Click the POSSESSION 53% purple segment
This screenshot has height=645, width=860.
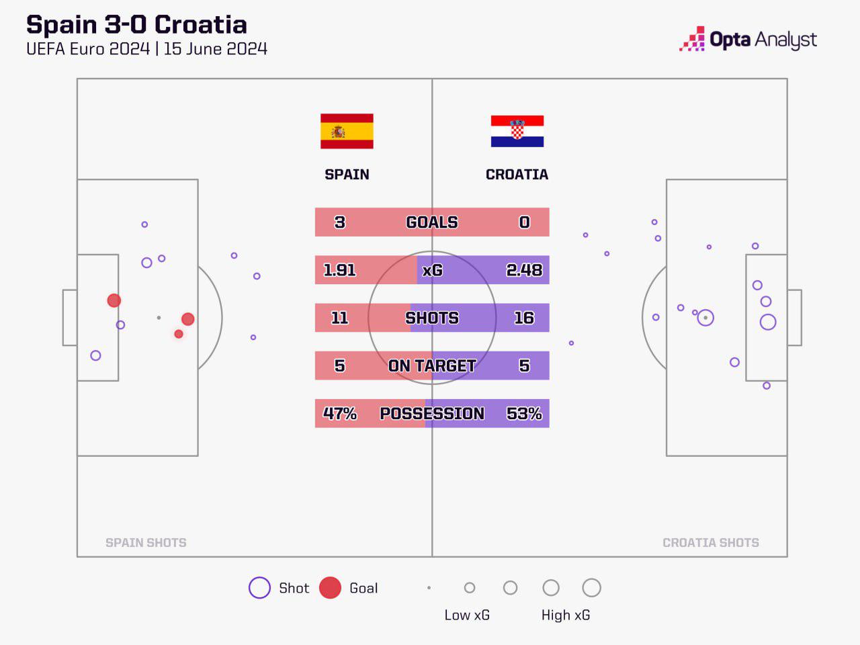coord(487,413)
